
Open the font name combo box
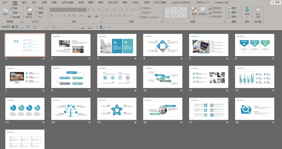[x=63, y=10]
